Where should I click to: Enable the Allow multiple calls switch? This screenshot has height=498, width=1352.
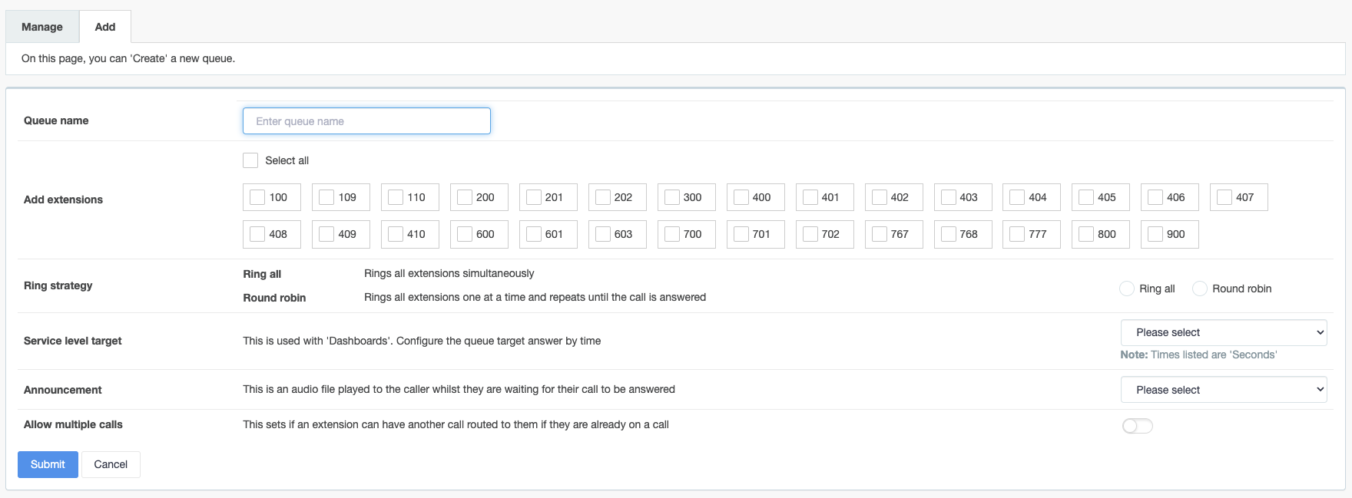[1138, 426]
